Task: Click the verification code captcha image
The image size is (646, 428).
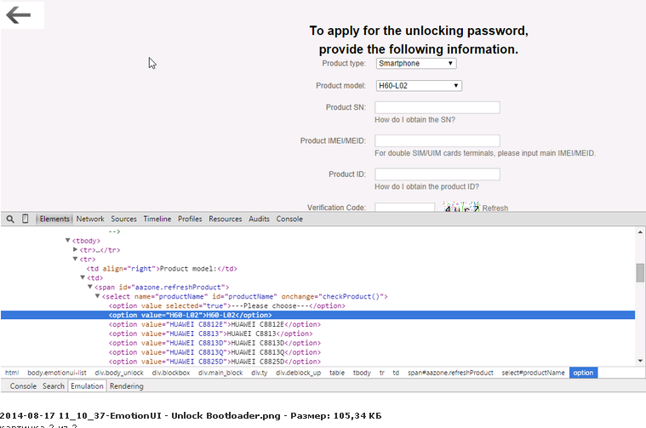Action: [460, 208]
